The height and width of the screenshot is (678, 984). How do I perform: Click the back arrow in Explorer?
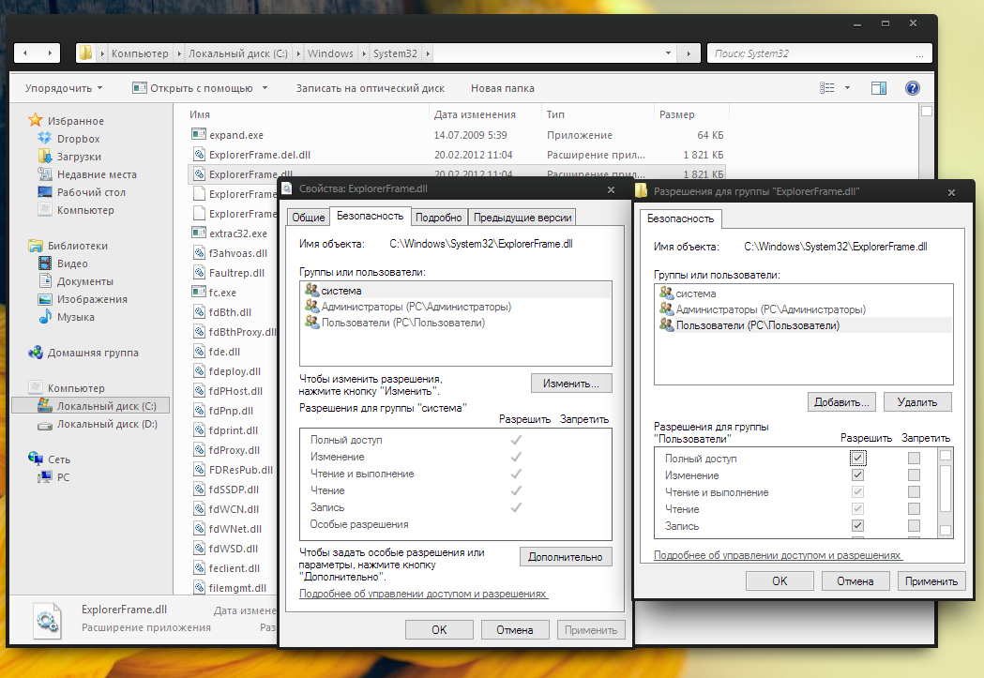(x=25, y=53)
